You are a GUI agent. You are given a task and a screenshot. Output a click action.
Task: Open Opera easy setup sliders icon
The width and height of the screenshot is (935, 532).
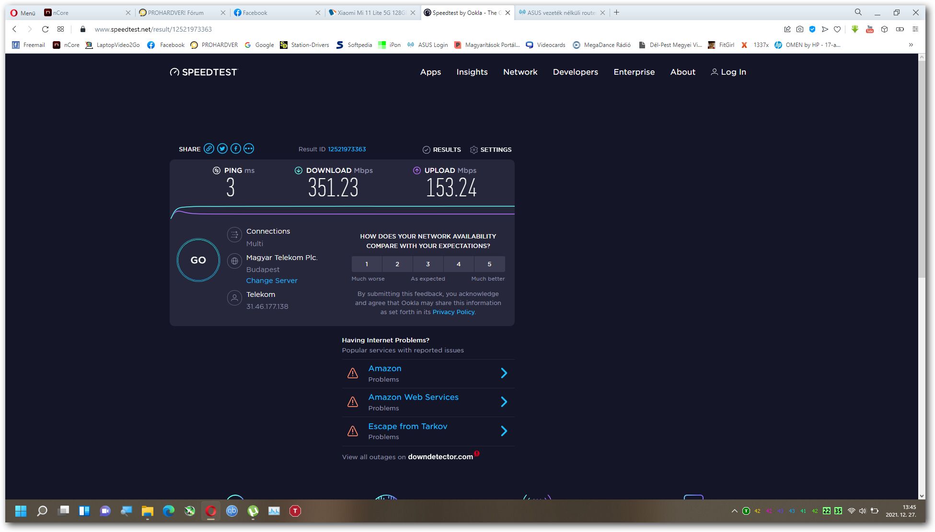pyautogui.click(x=915, y=29)
